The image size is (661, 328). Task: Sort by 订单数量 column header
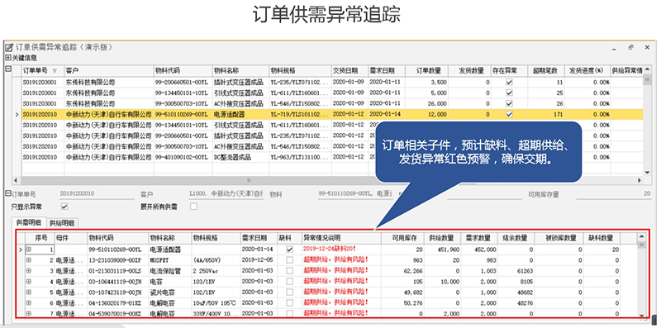coord(426,70)
